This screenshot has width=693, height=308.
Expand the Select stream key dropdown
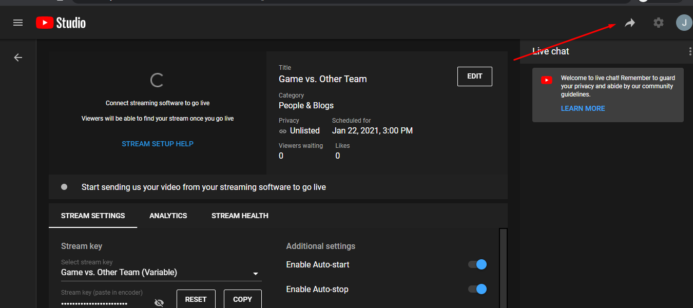(256, 274)
